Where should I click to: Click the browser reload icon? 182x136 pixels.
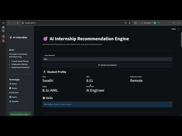(x=18, y=23)
